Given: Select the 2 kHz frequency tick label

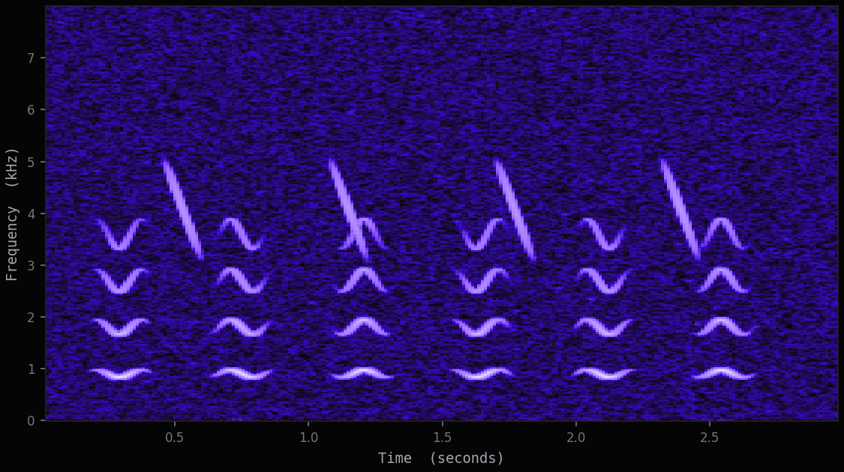Looking at the screenshot, I should 32,317.
